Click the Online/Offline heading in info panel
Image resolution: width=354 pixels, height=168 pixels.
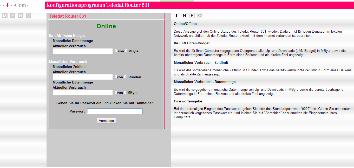(185, 24)
